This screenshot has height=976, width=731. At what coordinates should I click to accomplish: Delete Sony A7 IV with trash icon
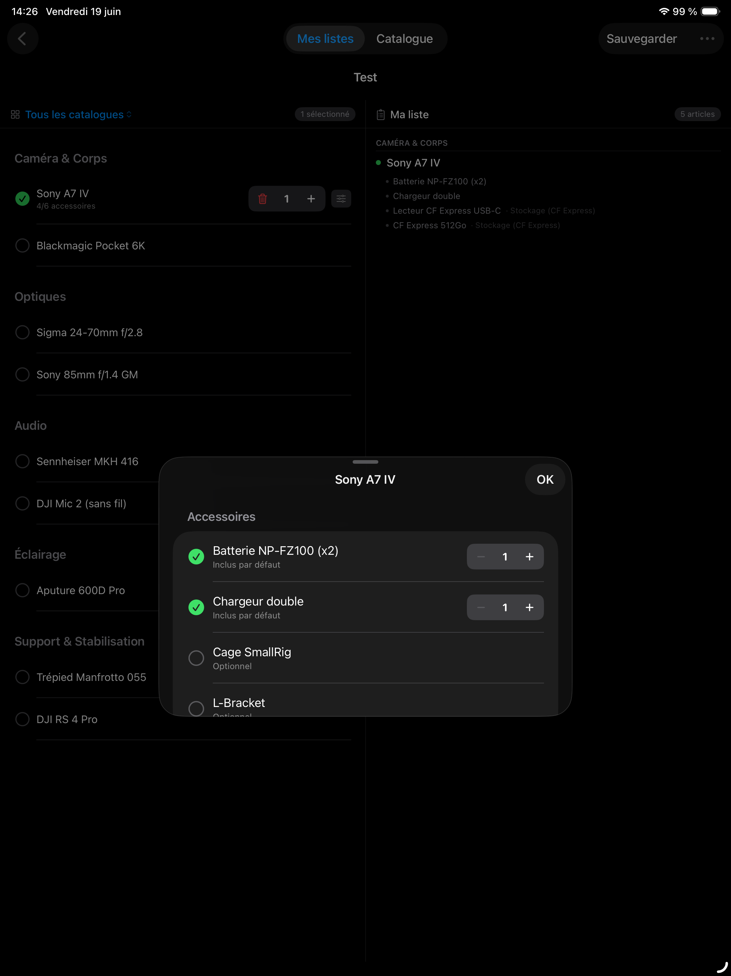262,199
